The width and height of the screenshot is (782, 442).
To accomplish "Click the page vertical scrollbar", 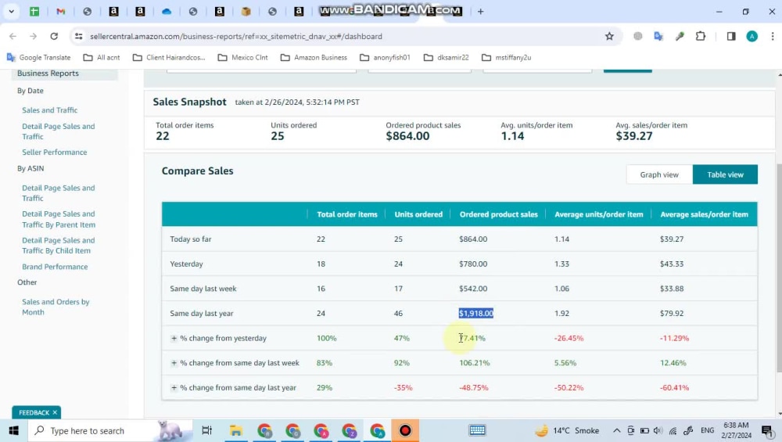I will click(779, 268).
